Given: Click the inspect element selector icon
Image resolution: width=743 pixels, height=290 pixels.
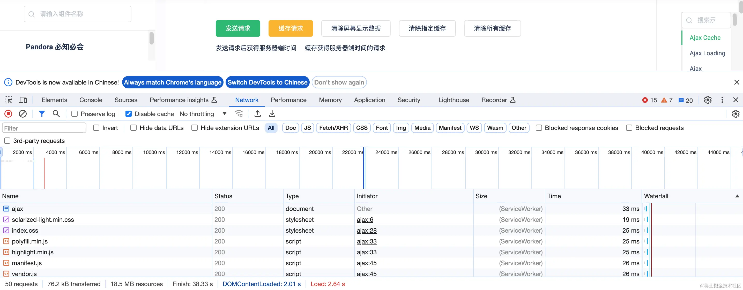Looking at the screenshot, I should (8, 100).
